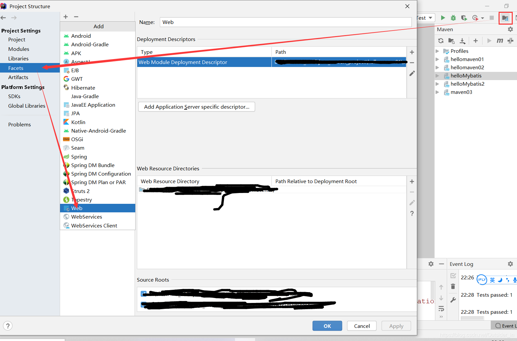
Task: Add a facet with plus icon
Action: (x=66, y=17)
